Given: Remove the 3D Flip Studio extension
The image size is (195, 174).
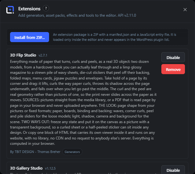Looking at the screenshot, I should pos(173,69).
